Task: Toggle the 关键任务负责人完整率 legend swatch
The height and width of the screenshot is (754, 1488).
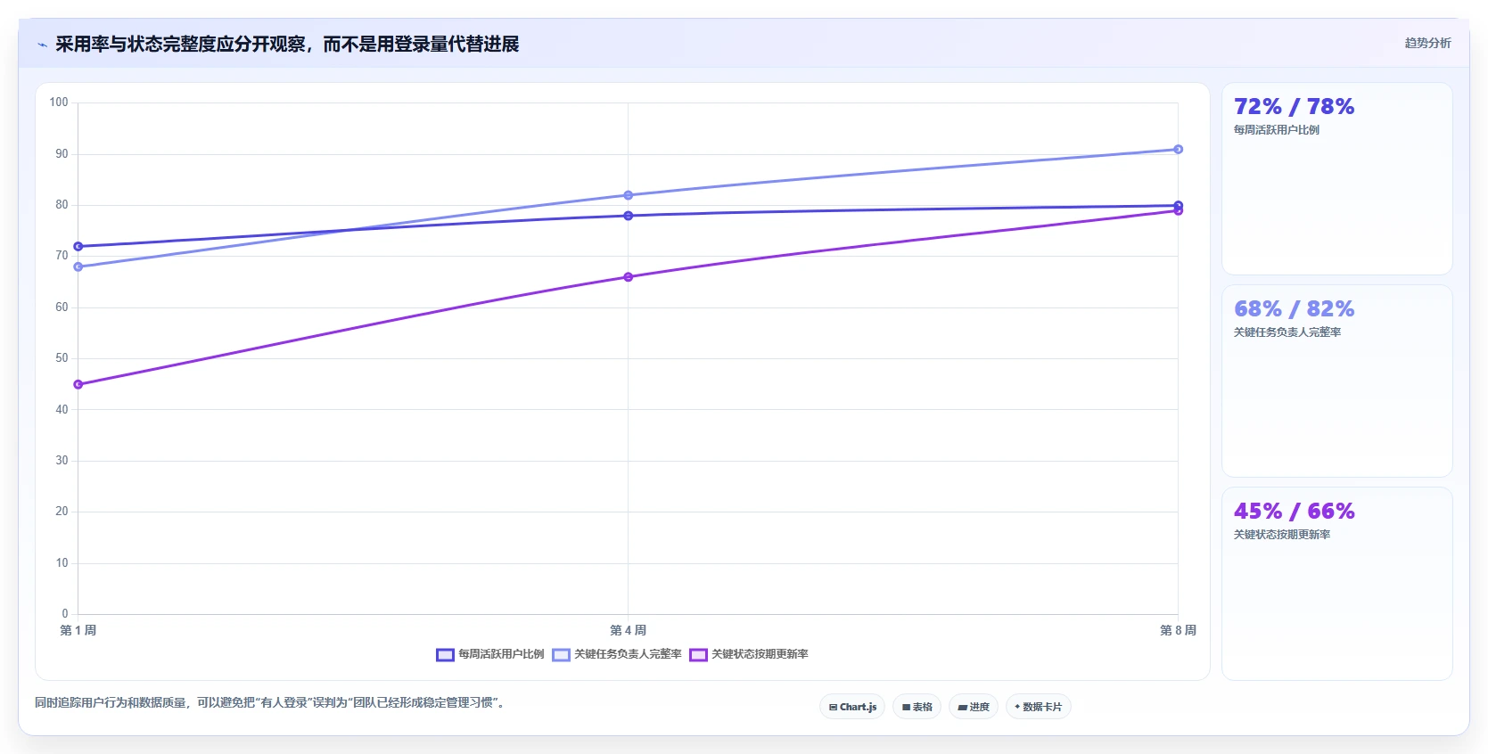Action: [561, 655]
